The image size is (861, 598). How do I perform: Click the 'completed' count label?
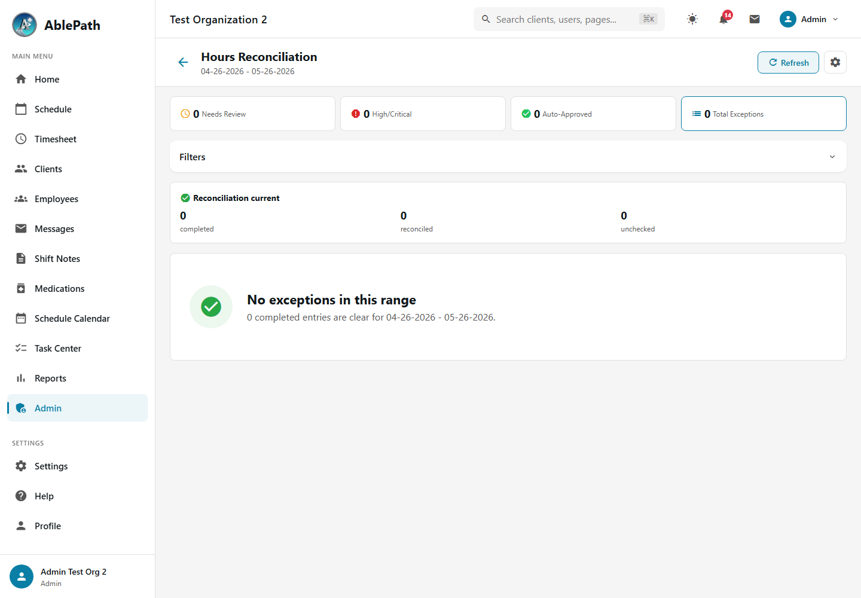click(x=197, y=229)
